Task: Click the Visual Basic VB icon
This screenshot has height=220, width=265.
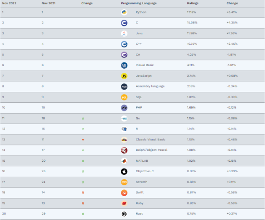Action: [x=124, y=65]
